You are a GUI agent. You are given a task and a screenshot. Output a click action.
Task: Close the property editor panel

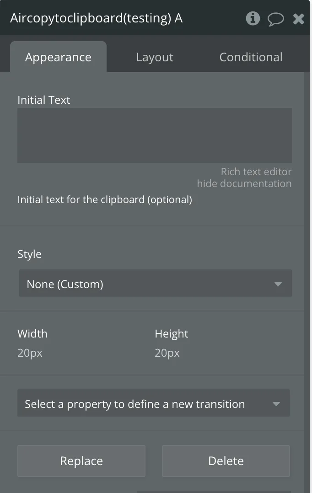(x=299, y=19)
